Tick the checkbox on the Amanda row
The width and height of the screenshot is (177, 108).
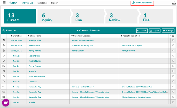pyautogui.click(x=173, y=71)
